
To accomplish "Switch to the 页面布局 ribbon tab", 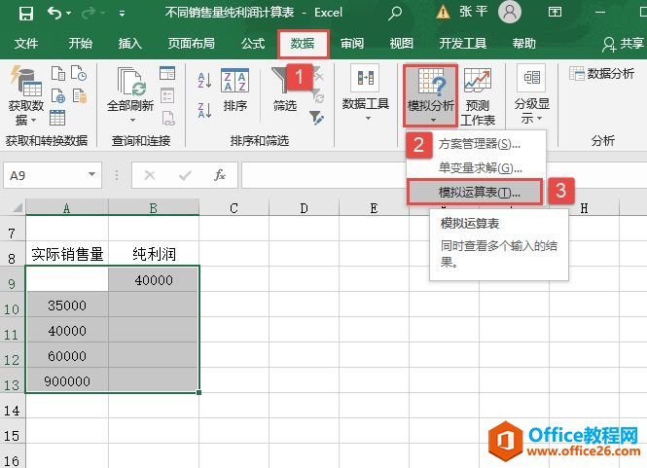I will (192, 44).
